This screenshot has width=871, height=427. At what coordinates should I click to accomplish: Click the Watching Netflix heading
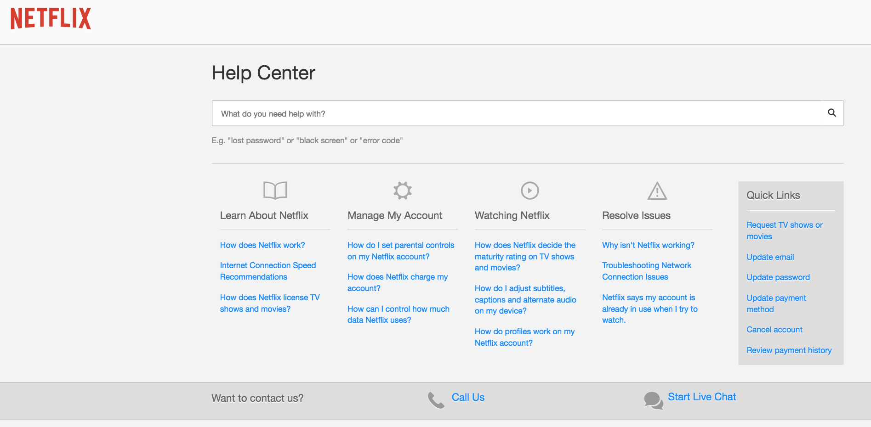point(512,216)
